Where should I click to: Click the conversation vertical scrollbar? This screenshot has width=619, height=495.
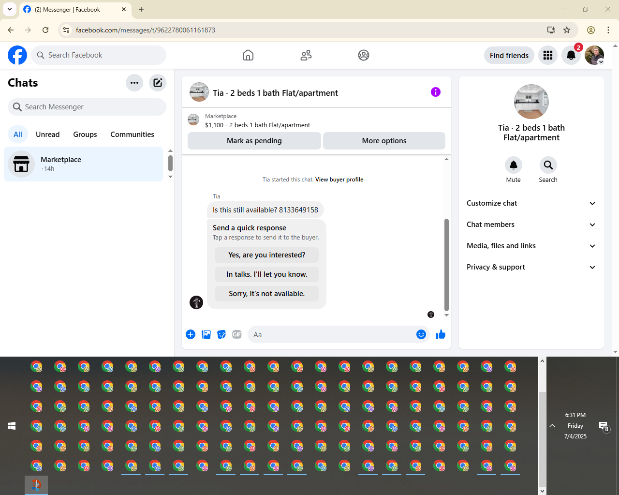click(446, 265)
